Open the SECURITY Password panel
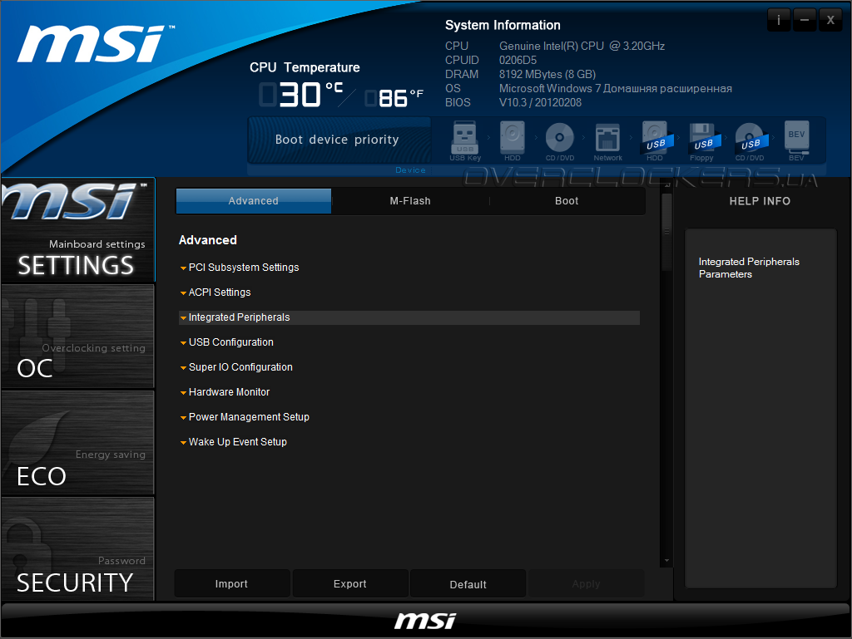 pos(77,549)
